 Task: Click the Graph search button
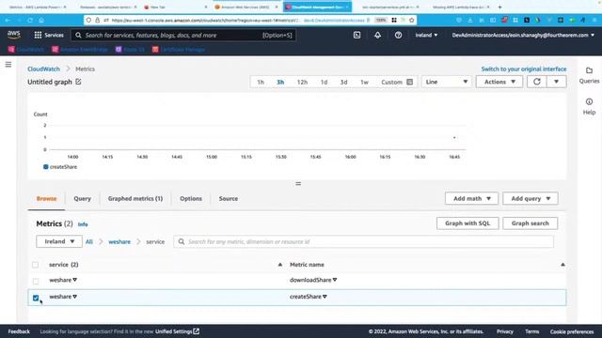531,223
